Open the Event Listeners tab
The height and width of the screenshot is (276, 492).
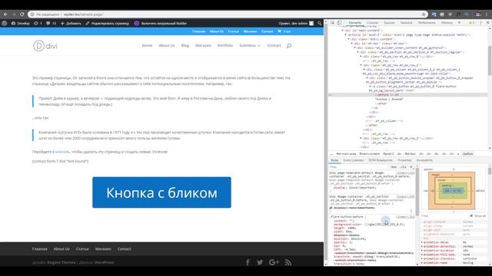[x=354, y=160]
